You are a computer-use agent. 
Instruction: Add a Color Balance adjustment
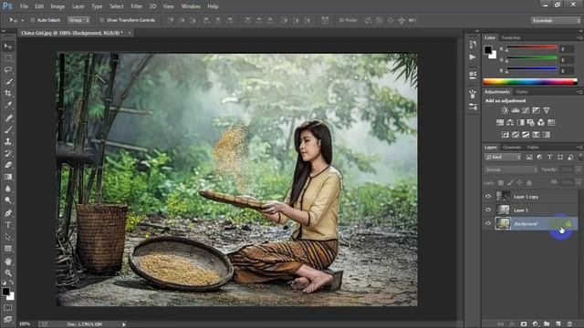tap(510, 122)
